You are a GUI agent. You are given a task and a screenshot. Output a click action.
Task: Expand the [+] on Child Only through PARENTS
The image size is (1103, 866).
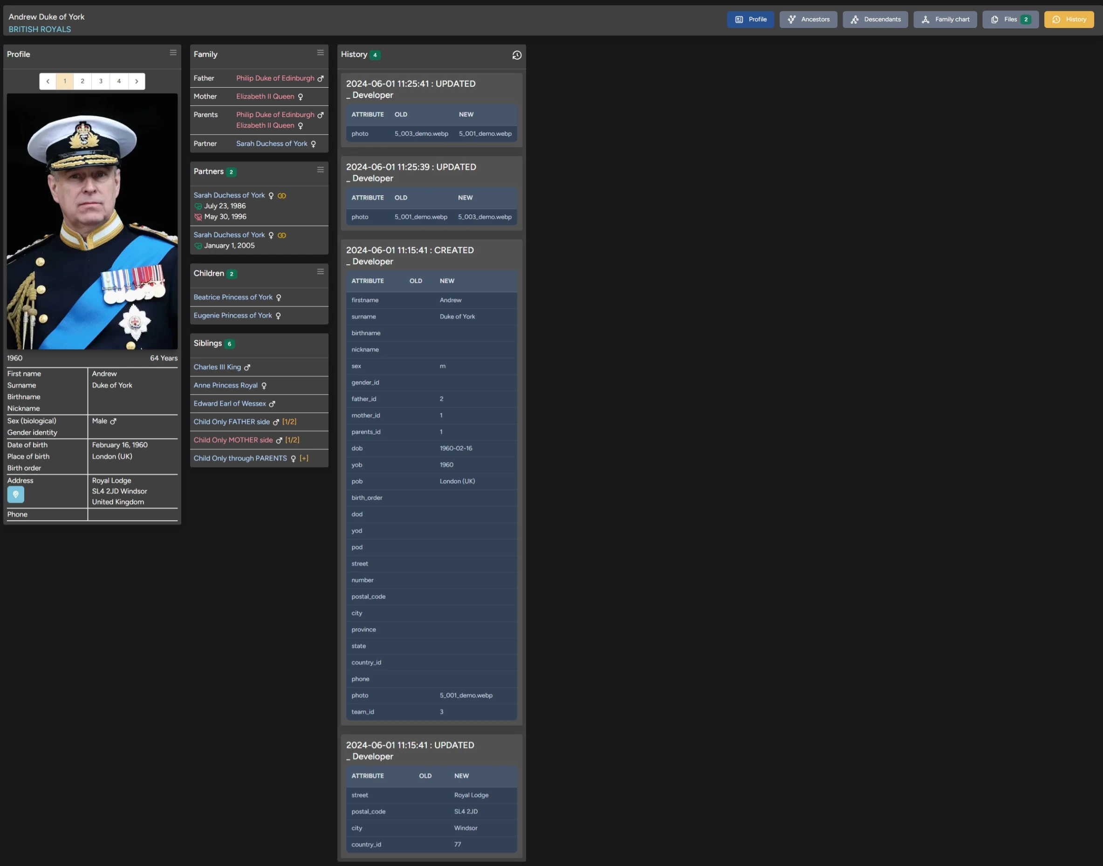pyautogui.click(x=304, y=458)
